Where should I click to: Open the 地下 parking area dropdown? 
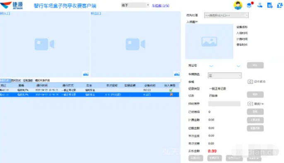coord(135,5)
